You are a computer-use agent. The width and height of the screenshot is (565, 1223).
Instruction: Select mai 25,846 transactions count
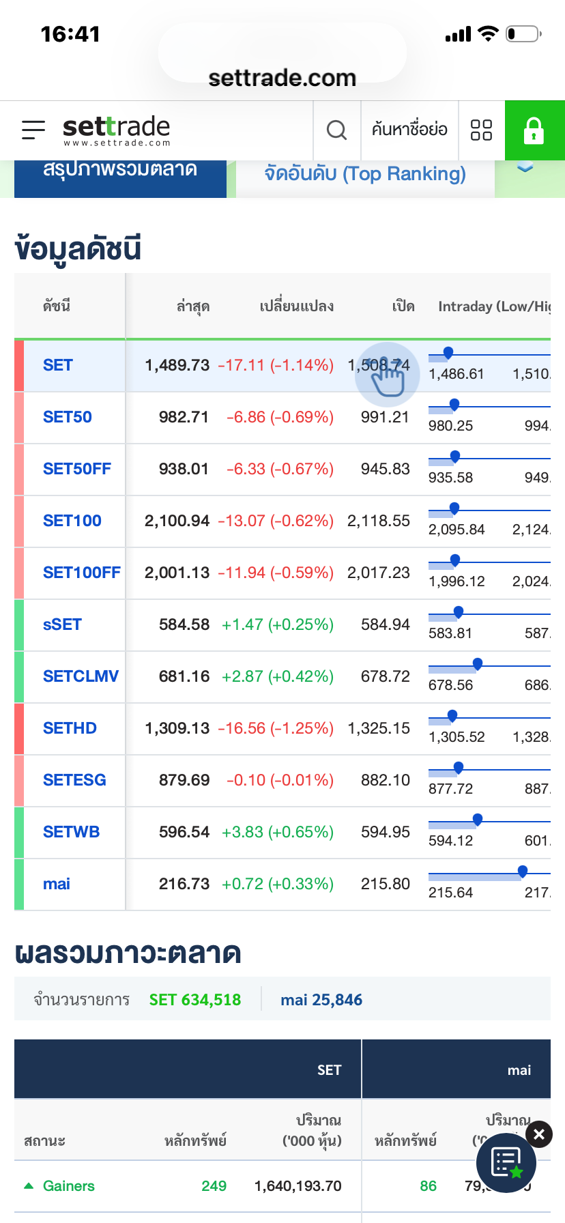321,1000
